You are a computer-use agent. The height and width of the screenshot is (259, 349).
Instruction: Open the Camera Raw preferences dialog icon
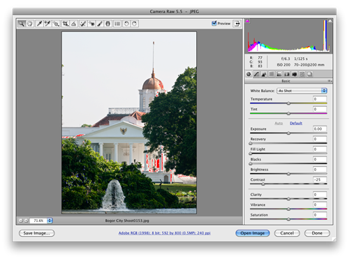(117, 24)
